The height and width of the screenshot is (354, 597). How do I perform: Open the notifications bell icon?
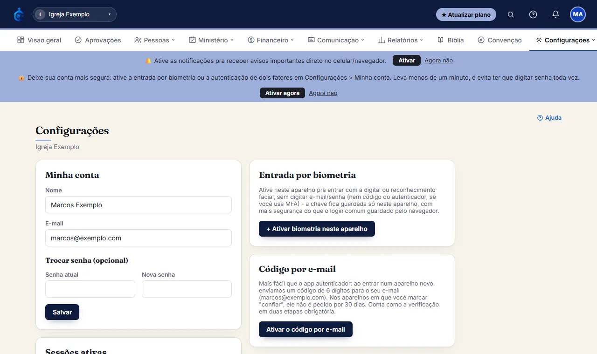click(x=555, y=14)
